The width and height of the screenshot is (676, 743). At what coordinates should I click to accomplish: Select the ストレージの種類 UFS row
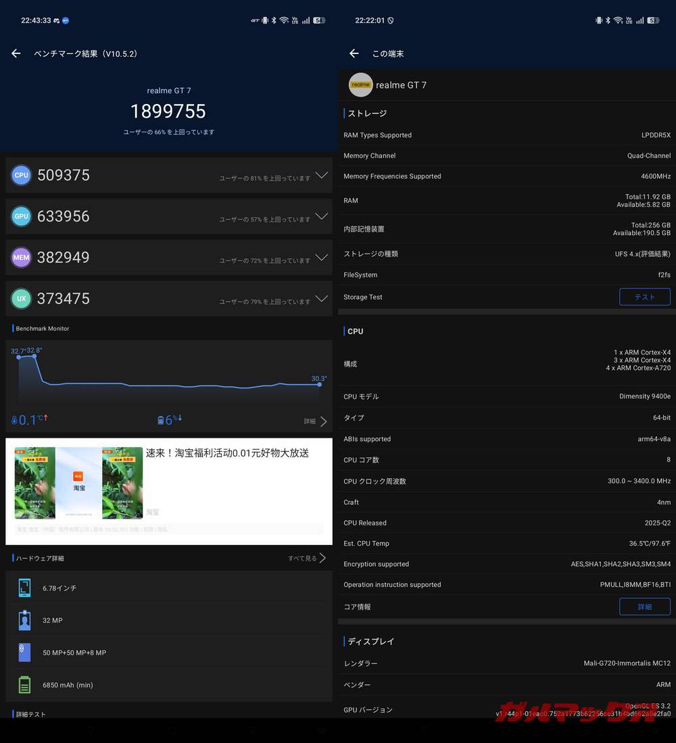pos(506,254)
